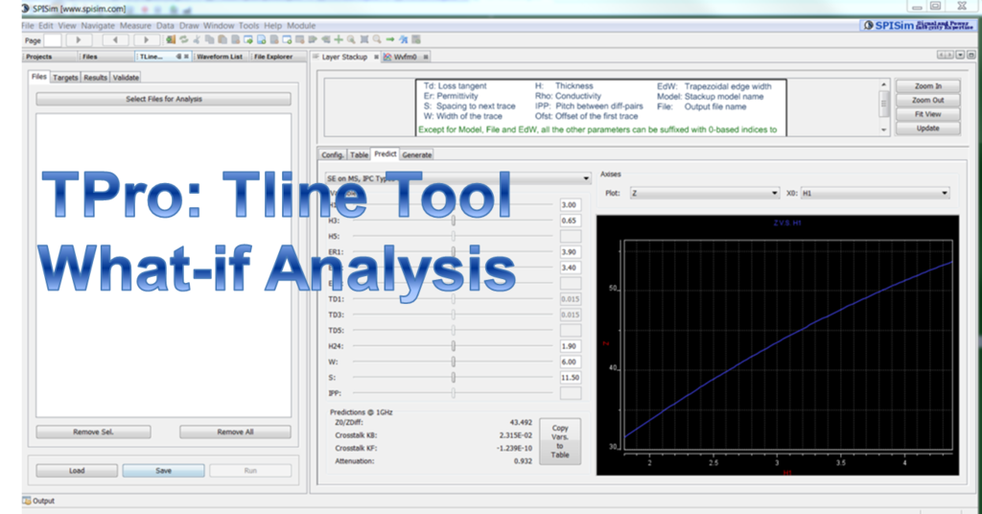The image size is (982, 514).
Task: Switch to the Generate tab
Action: (x=416, y=154)
